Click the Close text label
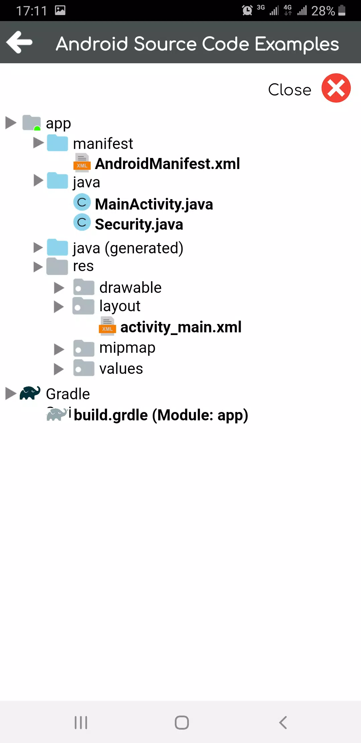Viewport: 361px width, 743px height. point(289,90)
